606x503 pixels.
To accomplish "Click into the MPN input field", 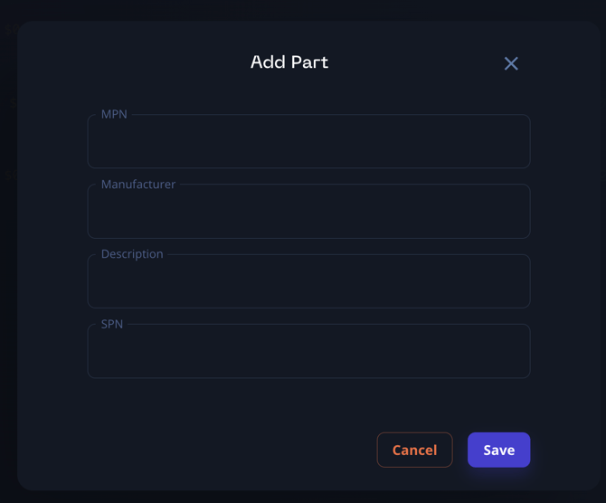I will click(x=308, y=142).
